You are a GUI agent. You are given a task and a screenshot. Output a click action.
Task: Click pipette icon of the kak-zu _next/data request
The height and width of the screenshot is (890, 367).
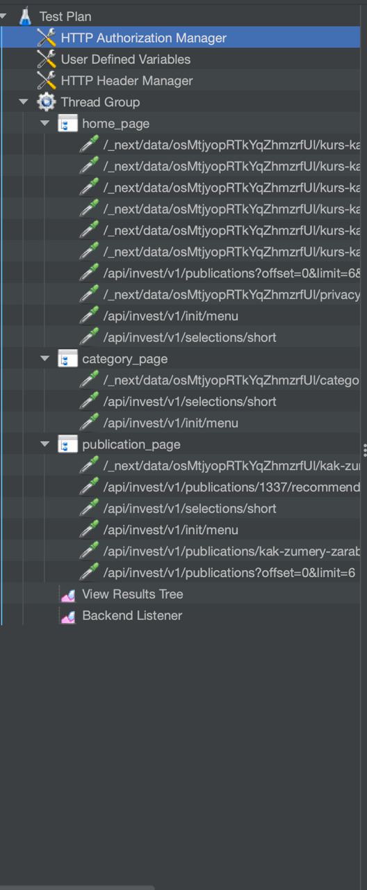point(89,466)
